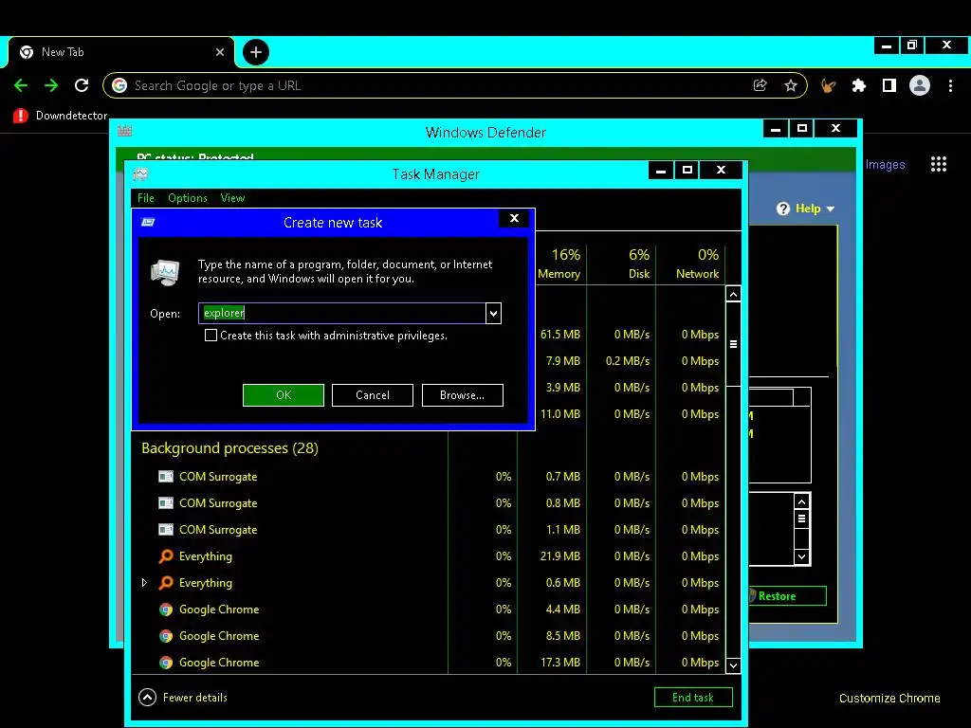Select Google Chrome process using 4.4 MB
Image resolution: width=971 pixels, height=728 pixels.
pyautogui.click(x=428, y=610)
